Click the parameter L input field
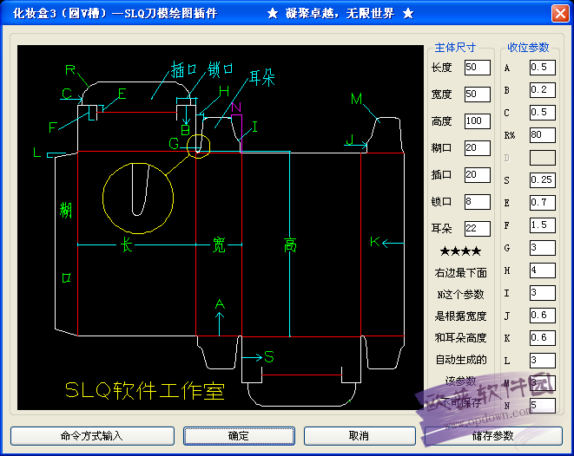574x456 pixels. click(543, 361)
